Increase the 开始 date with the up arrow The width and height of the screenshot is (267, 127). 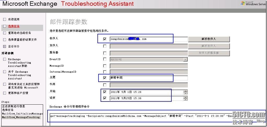coord(185,91)
